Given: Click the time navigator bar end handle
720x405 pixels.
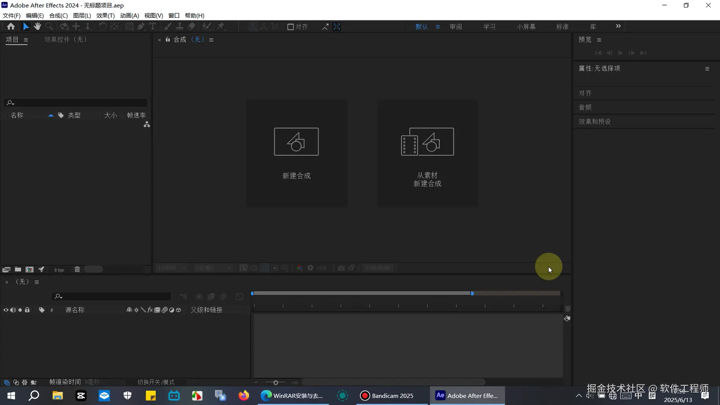Looking at the screenshot, I should coord(472,293).
